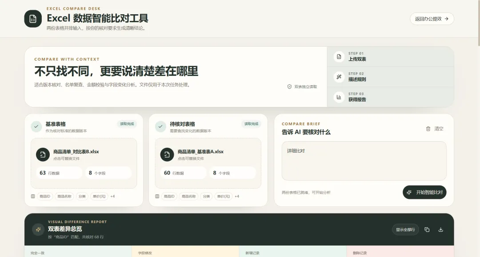Image resolution: width=480 pixels, height=257 pixels.
Task: Click the 开始智能比对 button
Action: [424, 192]
